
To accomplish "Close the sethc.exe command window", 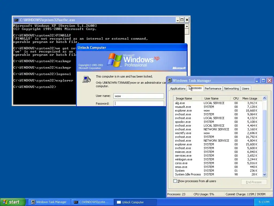I will tap(187, 20).
